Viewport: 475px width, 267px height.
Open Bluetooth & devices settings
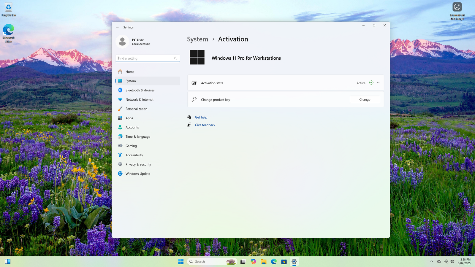click(148, 90)
